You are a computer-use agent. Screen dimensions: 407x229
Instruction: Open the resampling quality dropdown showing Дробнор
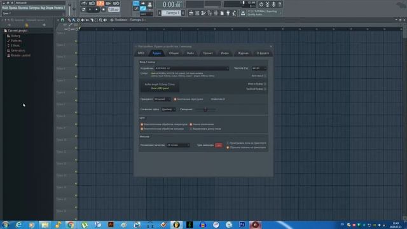[x=168, y=109]
